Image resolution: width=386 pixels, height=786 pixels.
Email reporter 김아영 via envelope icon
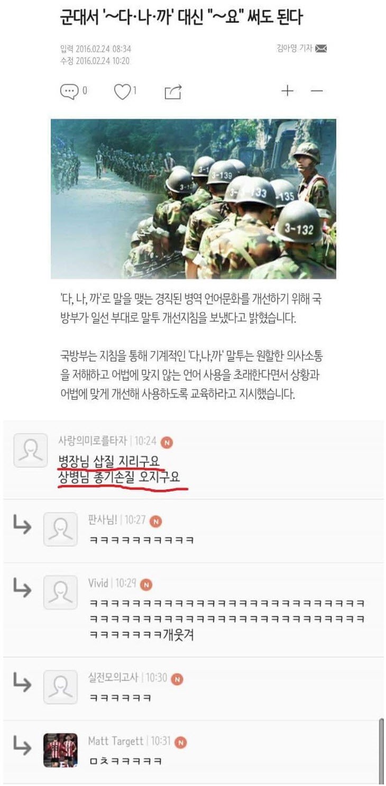coord(321,49)
